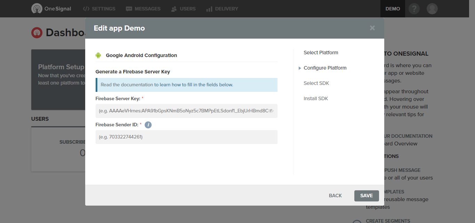
Task: Go to the Select Platform step
Action: [x=321, y=53]
